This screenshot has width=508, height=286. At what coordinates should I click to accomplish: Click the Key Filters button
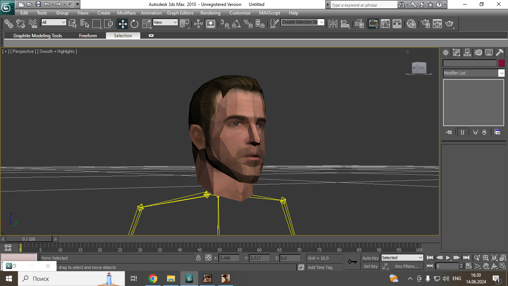point(407,266)
